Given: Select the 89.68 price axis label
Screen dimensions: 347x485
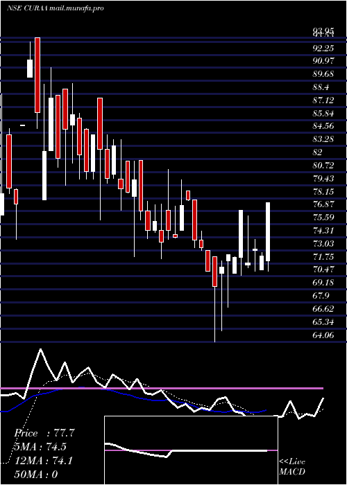Looking at the screenshot, I should pyautogui.click(x=323, y=74).
